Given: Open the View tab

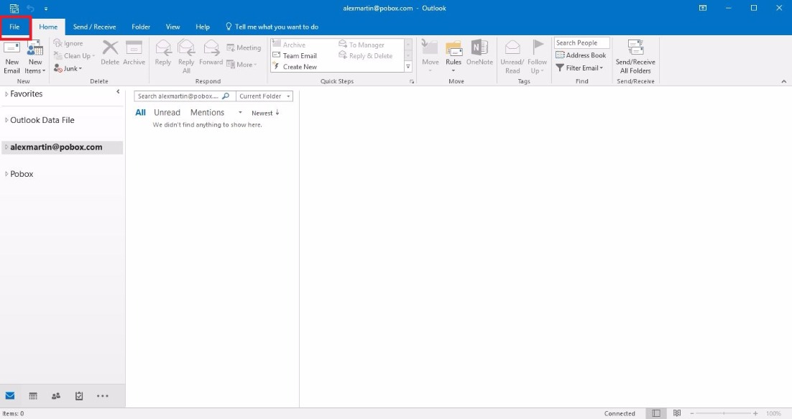Looking at the screenshot, I should pyautogui.click(x=172, y=27).
